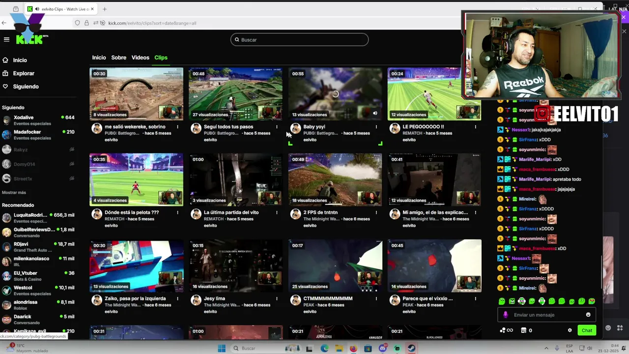Open Microsoft Edge from the taskbar
The image size is (629, 354).
(x=324, y=349)
